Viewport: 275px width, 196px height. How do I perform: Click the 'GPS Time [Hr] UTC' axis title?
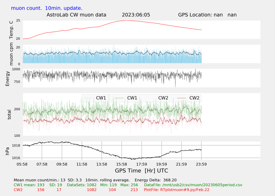point(142,171)
